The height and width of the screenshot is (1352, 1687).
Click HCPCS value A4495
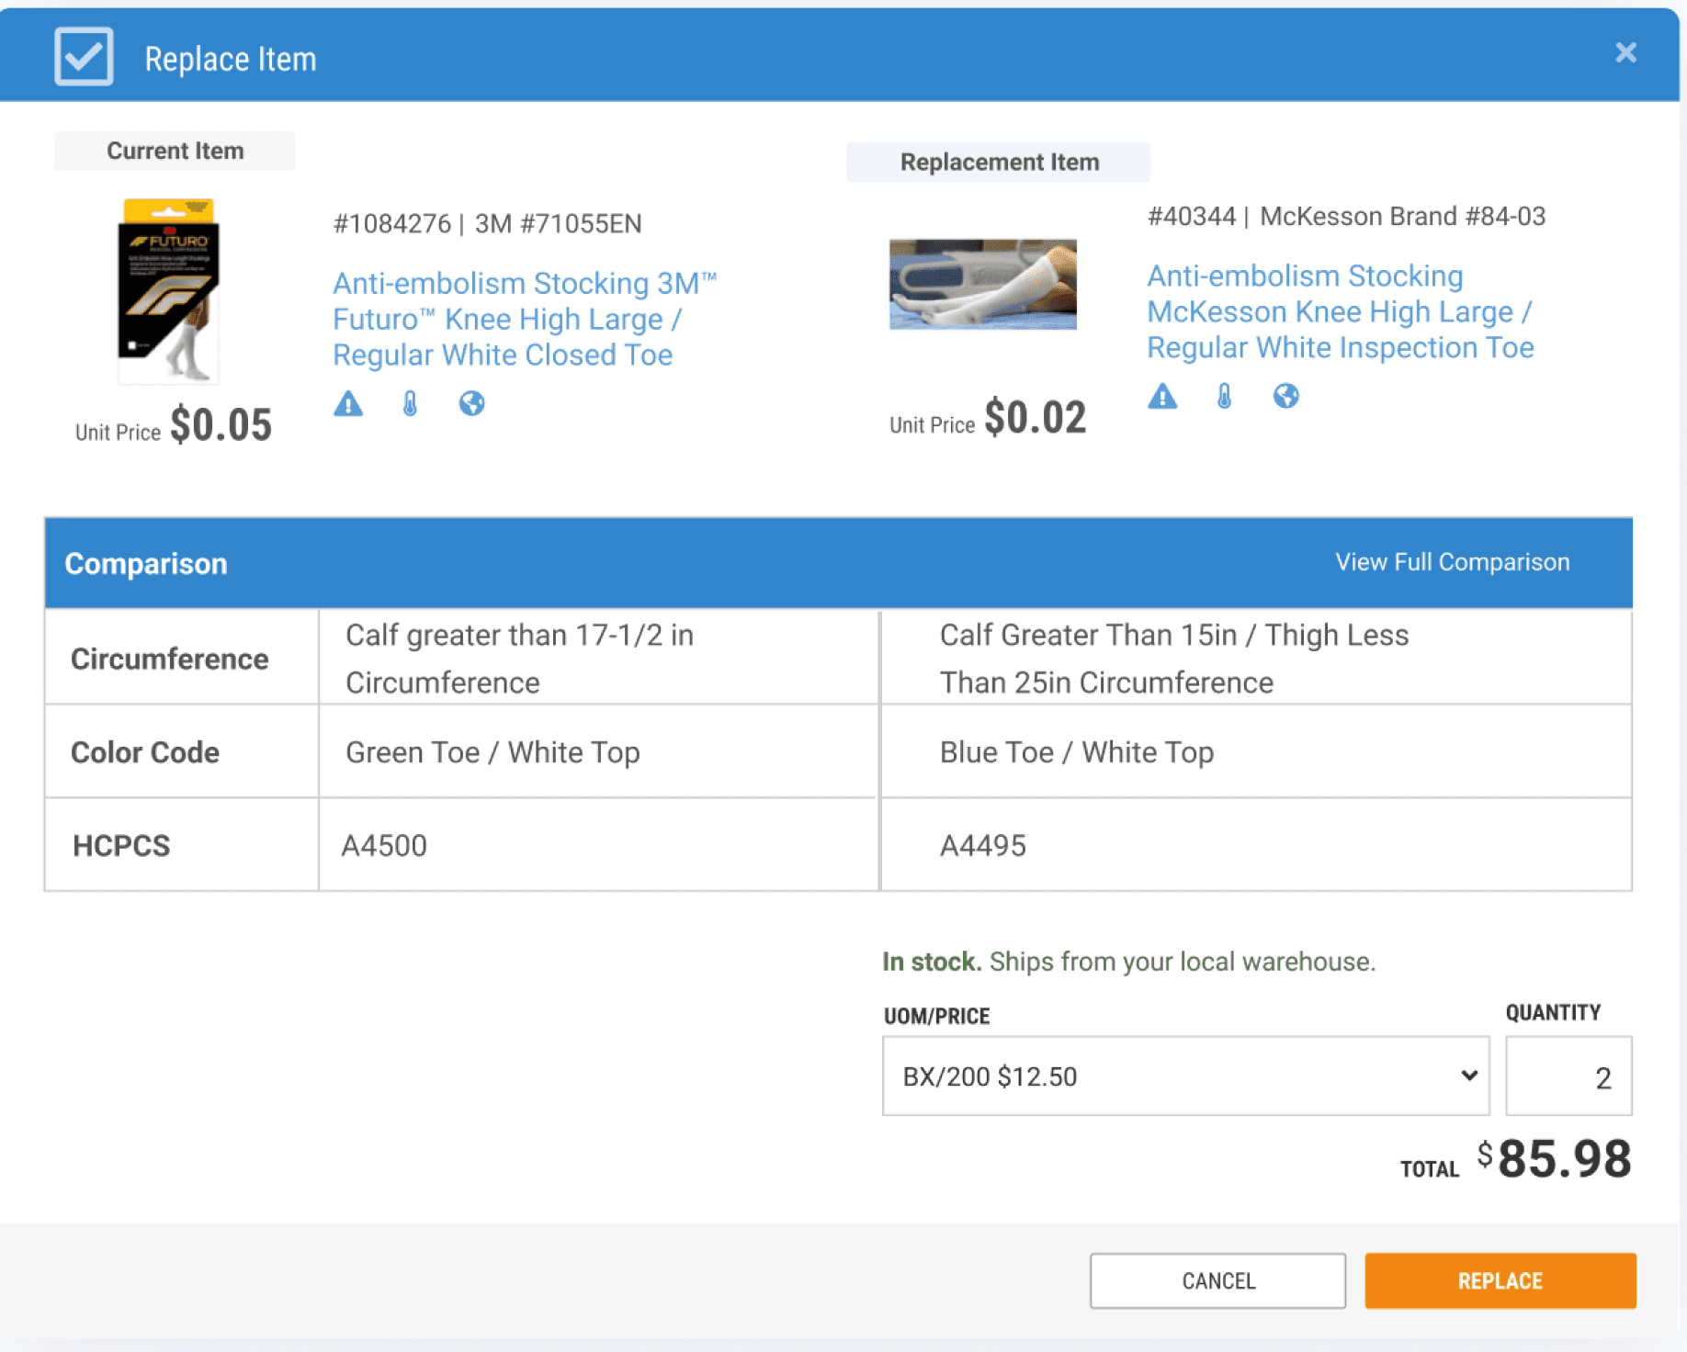(x=982, y=845)
